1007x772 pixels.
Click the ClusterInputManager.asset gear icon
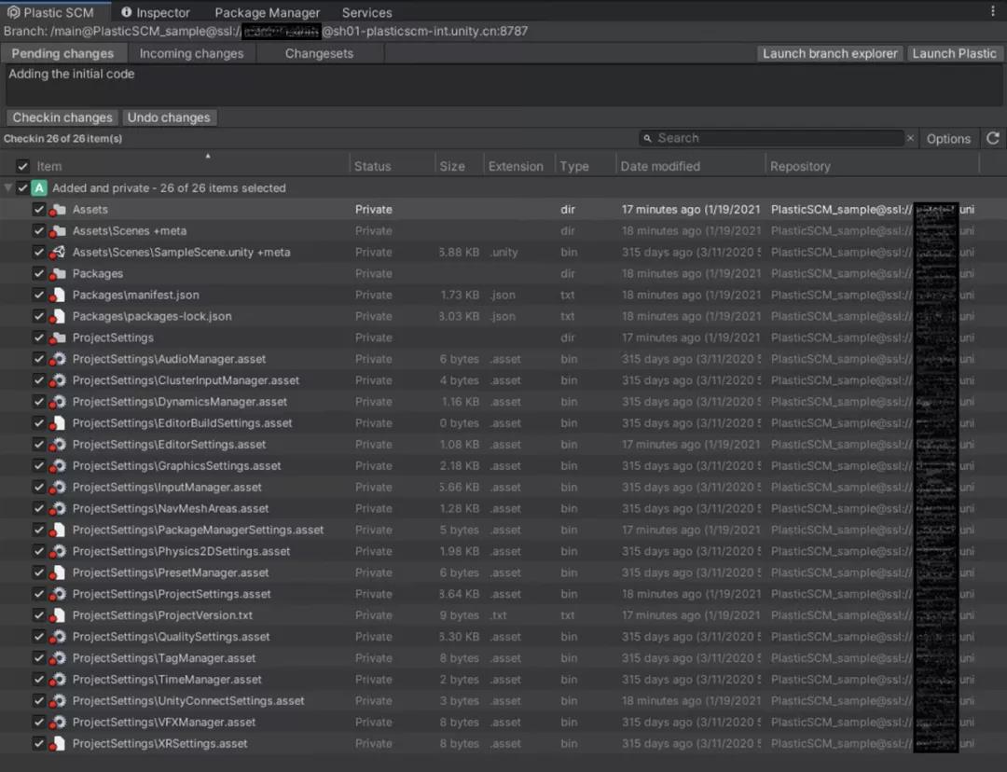(58, 380)
